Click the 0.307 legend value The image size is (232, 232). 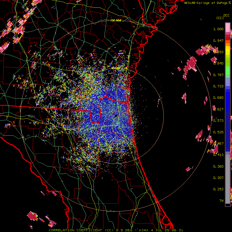218,178
